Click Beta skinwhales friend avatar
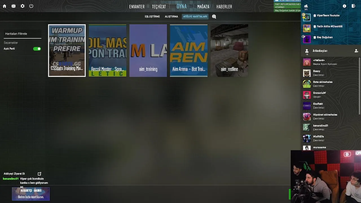This screenshot has height=203, width=361. click(x=307, y=84)
